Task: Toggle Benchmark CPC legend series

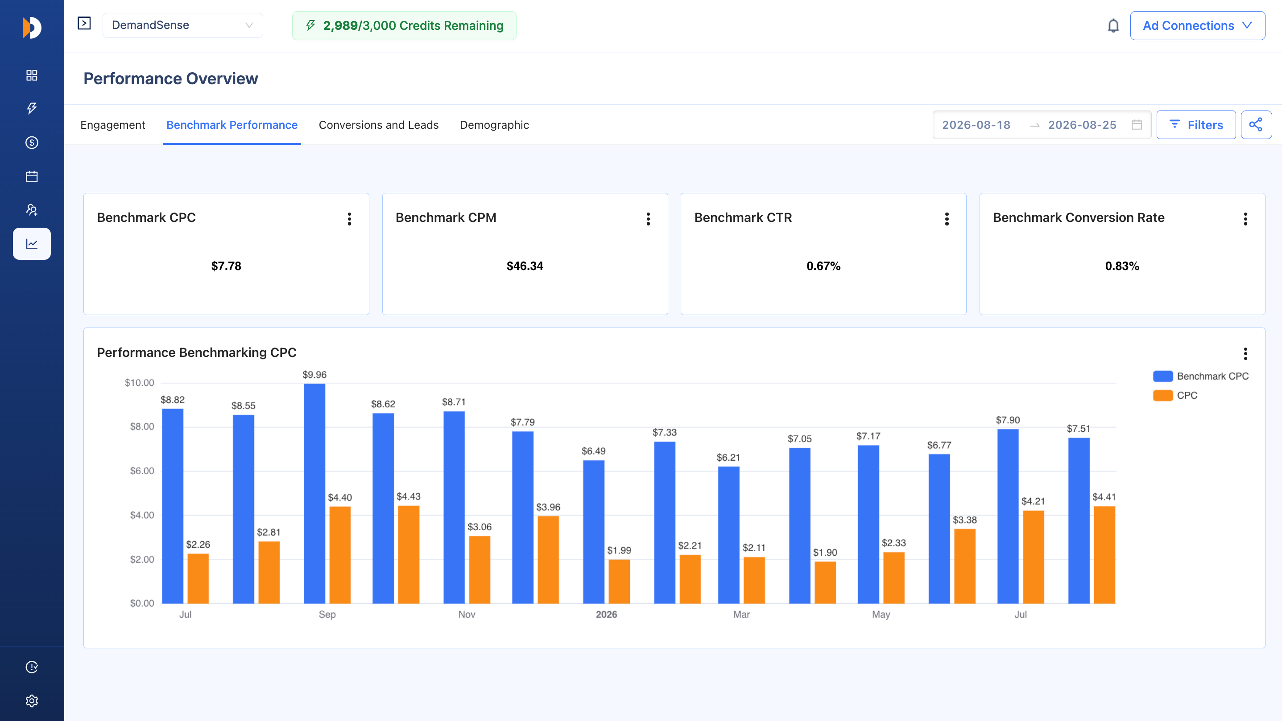Action: coord(1201,377)
